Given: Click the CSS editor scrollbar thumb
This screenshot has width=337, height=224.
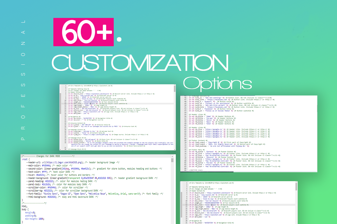Looking at the screenshot, I should click(x=172, y=160).
